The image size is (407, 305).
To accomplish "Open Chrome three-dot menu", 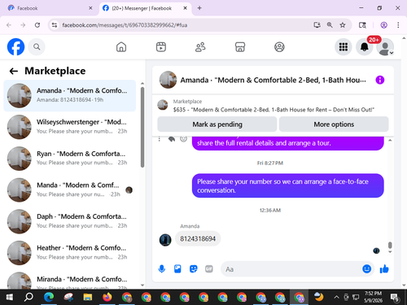I will coord(398,25).
